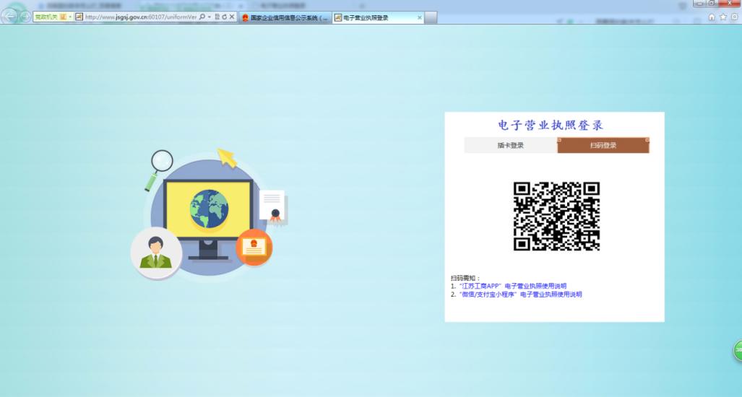Screen dimensions: 742x397
Task: Select the 扫码登录 login tab
Action: click(x=603, y=146)
